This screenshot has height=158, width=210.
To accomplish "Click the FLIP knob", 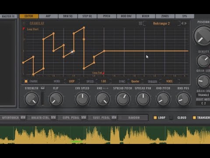I will click(x=56, y=99).
